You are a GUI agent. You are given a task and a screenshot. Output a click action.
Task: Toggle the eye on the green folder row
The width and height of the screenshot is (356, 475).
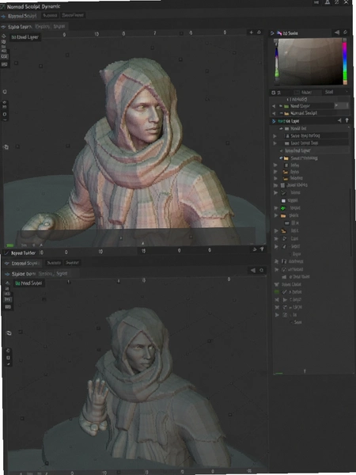coord(281,106)
